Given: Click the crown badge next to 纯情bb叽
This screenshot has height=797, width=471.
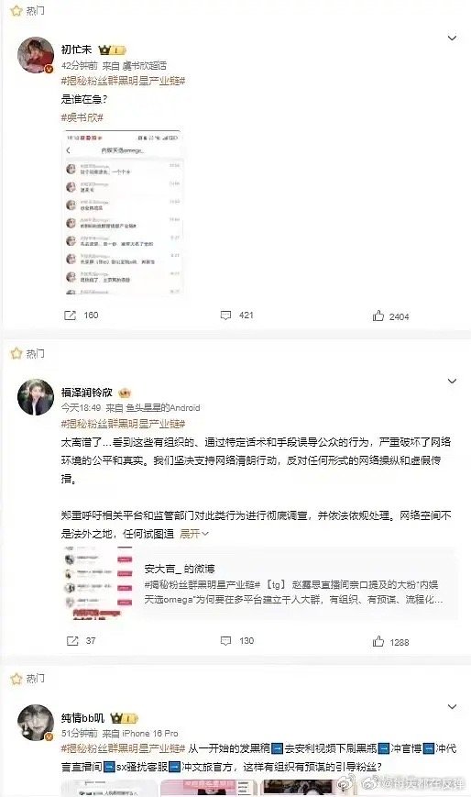Looking at the screenshot, I should (124, 718).
